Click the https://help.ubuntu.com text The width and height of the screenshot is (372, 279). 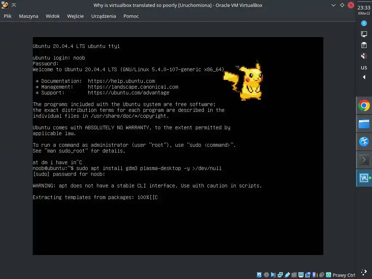(121, 81)
